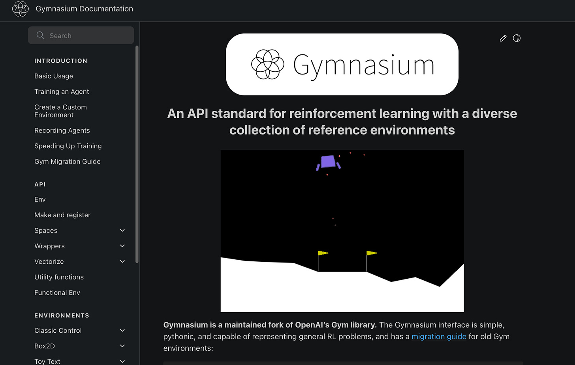Open Toy Text environments page

point(47,361)
